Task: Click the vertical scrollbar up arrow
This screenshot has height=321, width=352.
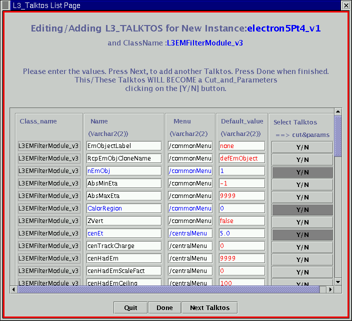Action: tap(338, 111)
